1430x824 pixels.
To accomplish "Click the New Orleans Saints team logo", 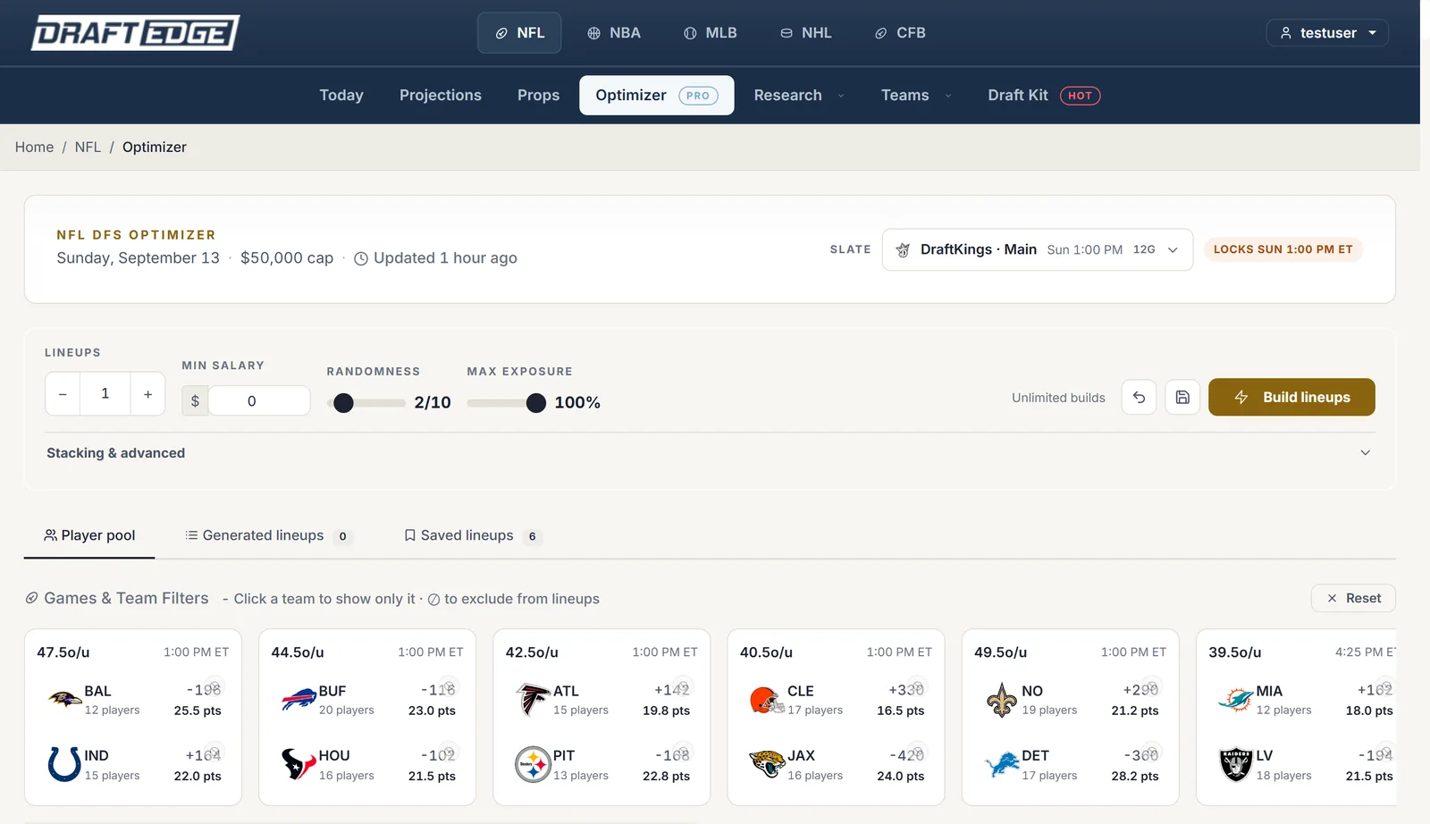I will point(1001,700).
